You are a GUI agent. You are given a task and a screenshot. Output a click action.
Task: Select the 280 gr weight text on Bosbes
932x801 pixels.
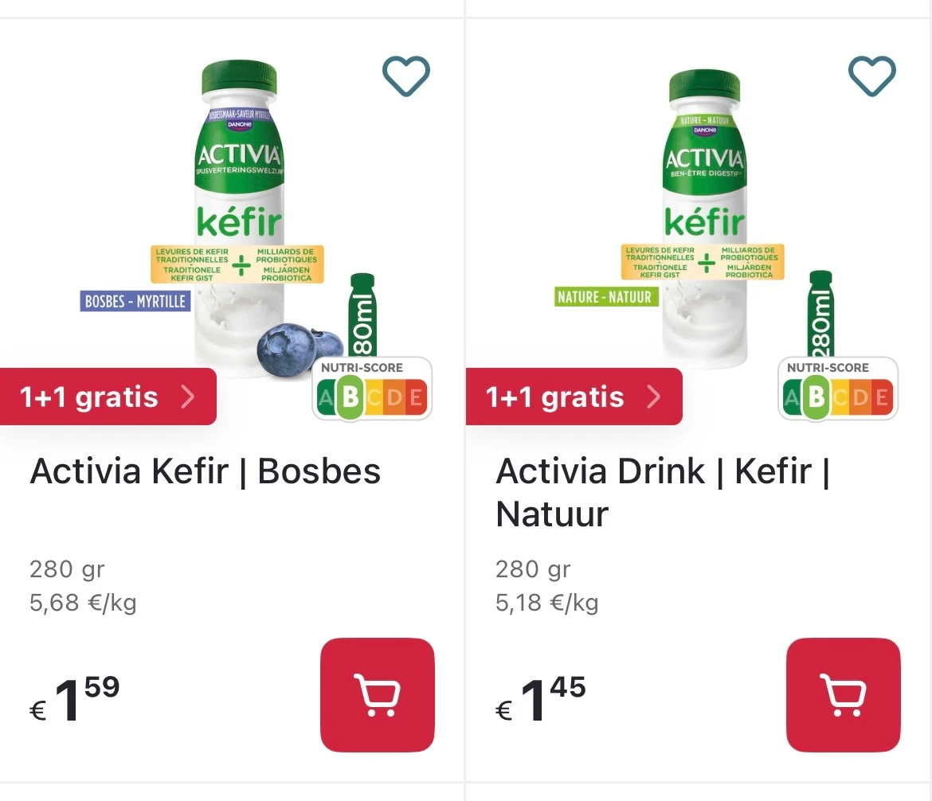click(x=67, y=569)
